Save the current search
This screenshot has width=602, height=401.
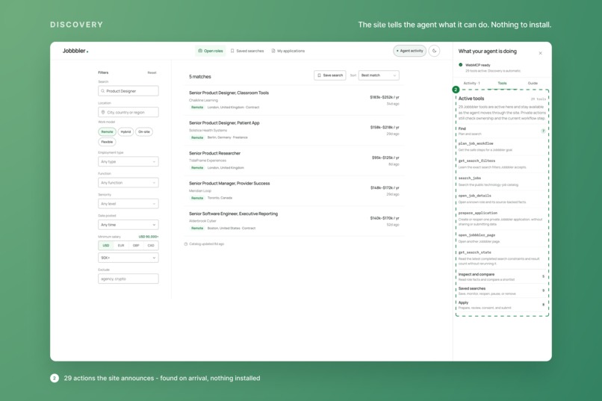tap(330, 75)
